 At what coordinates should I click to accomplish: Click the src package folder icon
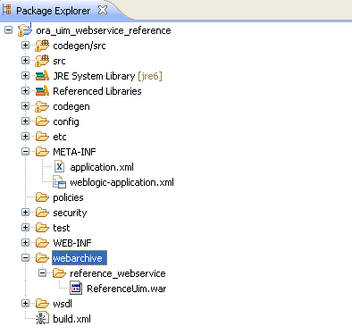[x=42, y=61]
